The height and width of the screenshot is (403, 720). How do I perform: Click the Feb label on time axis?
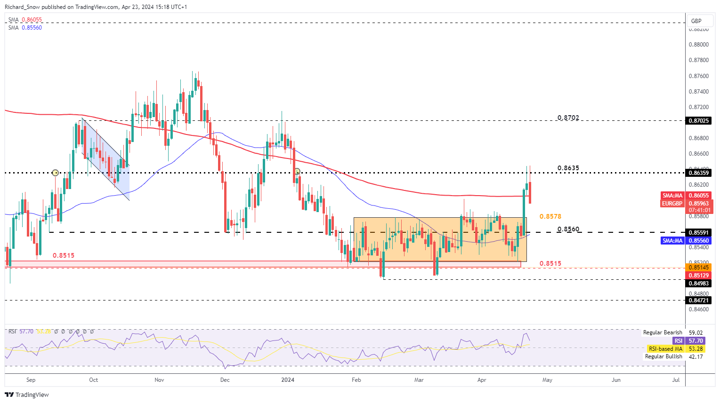[x=356, y=380]
